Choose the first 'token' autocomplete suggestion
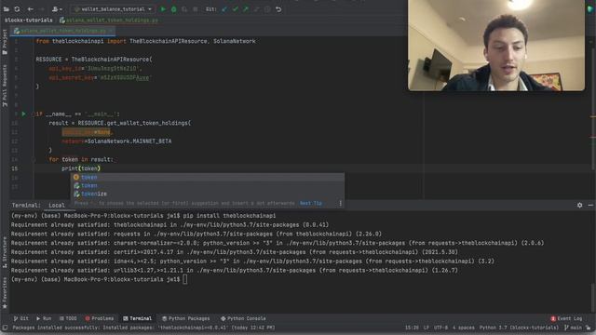Viewport: 596px width, 335px height. pos(209,178)
